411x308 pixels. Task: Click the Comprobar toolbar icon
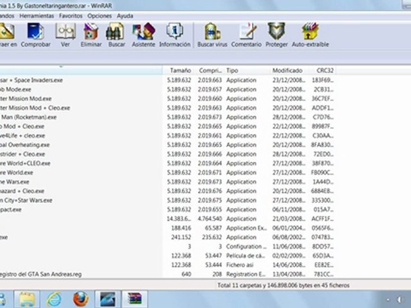36,32
